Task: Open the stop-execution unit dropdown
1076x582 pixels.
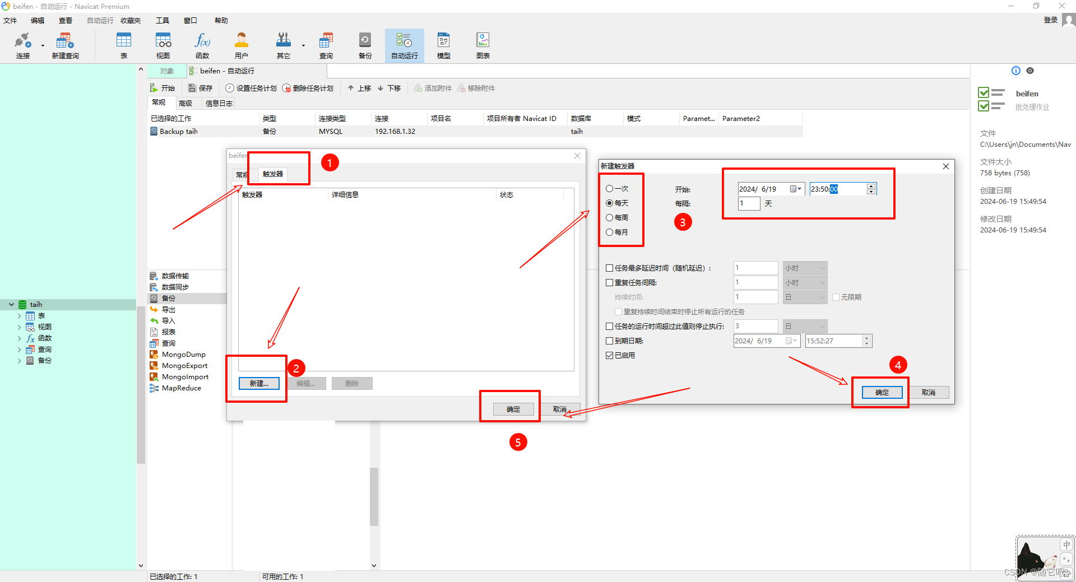Action: pyautogui.click(x=805, y=326)
